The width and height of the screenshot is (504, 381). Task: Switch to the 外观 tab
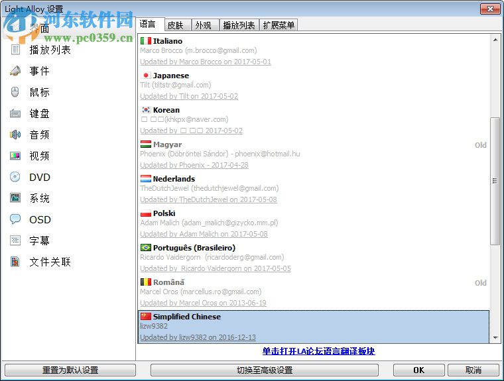click(205, 25)
